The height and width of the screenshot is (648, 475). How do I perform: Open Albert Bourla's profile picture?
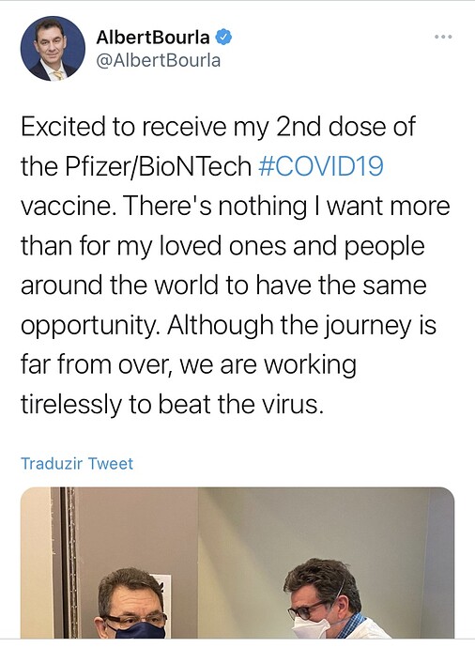point(53,49)
